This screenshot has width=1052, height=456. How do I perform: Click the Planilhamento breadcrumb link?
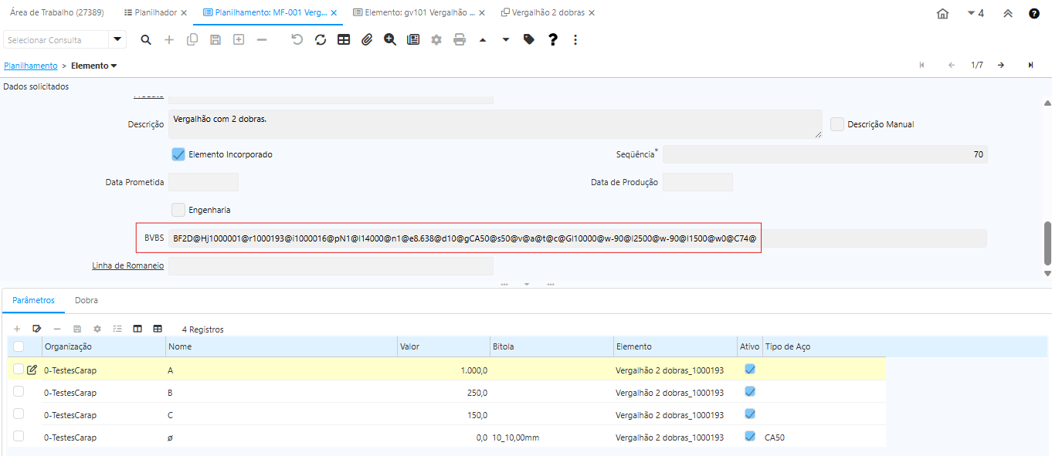pos(31,66)
